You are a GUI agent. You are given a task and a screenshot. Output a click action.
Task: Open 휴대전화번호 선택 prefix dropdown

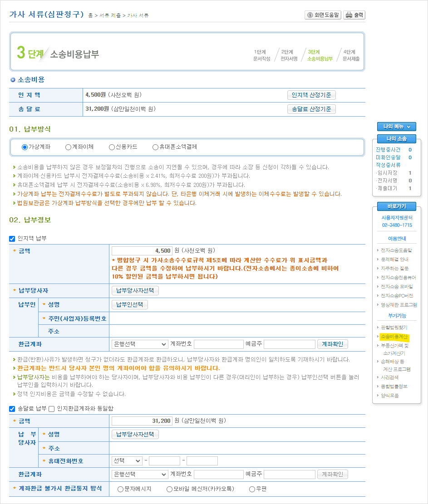click(x=127, y=461)
